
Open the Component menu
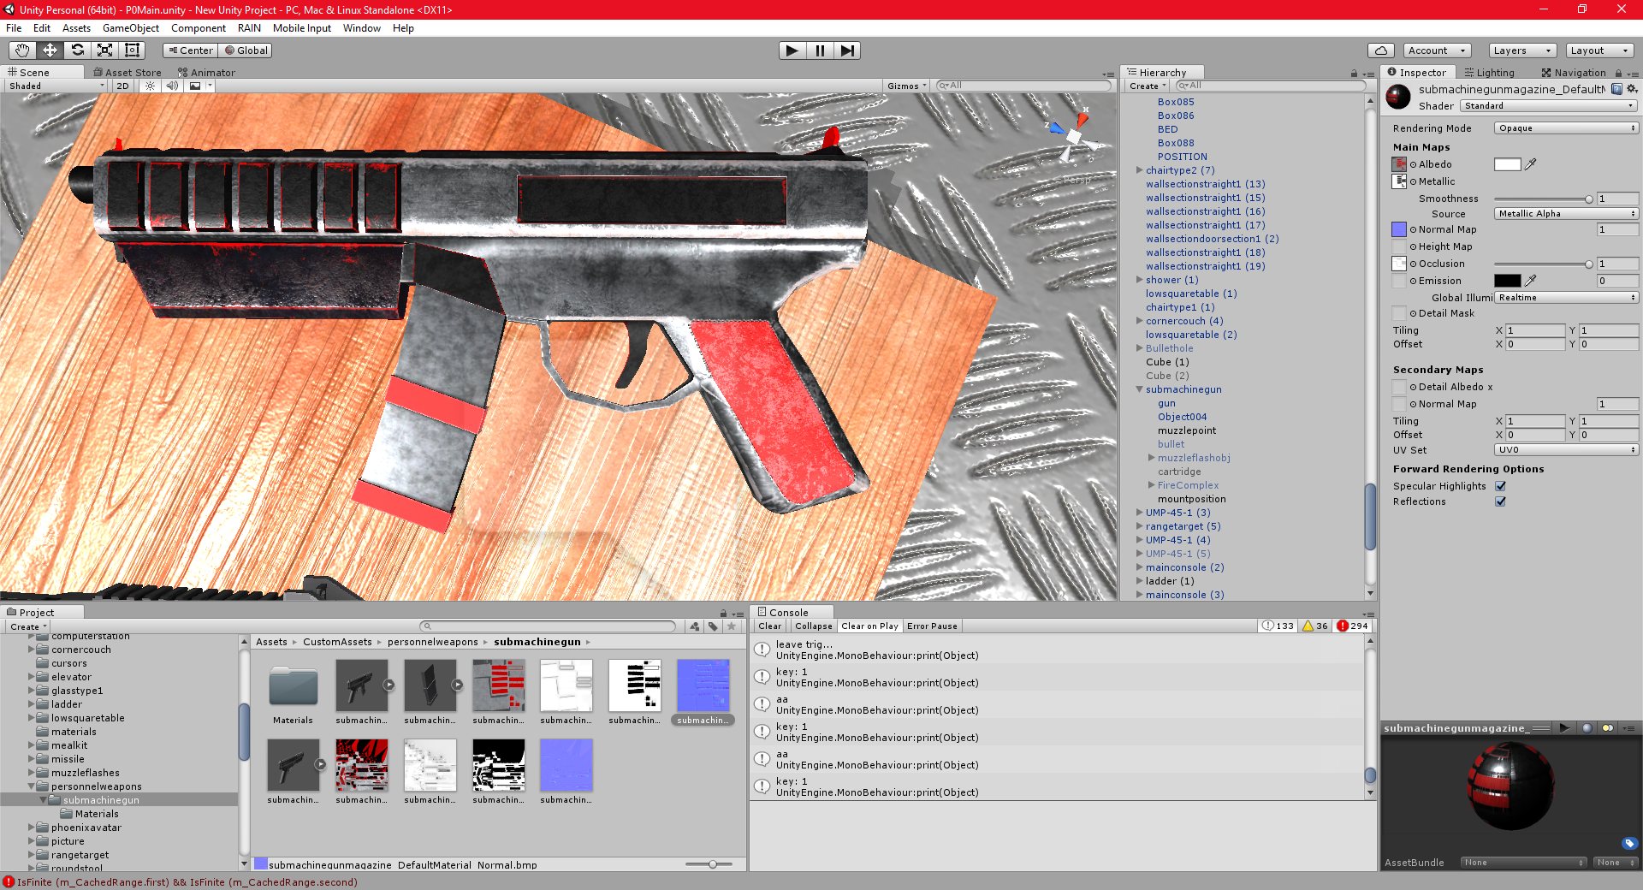click(x=199, y=28)
